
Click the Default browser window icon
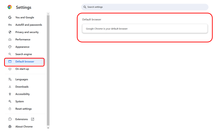click(10, 62)
